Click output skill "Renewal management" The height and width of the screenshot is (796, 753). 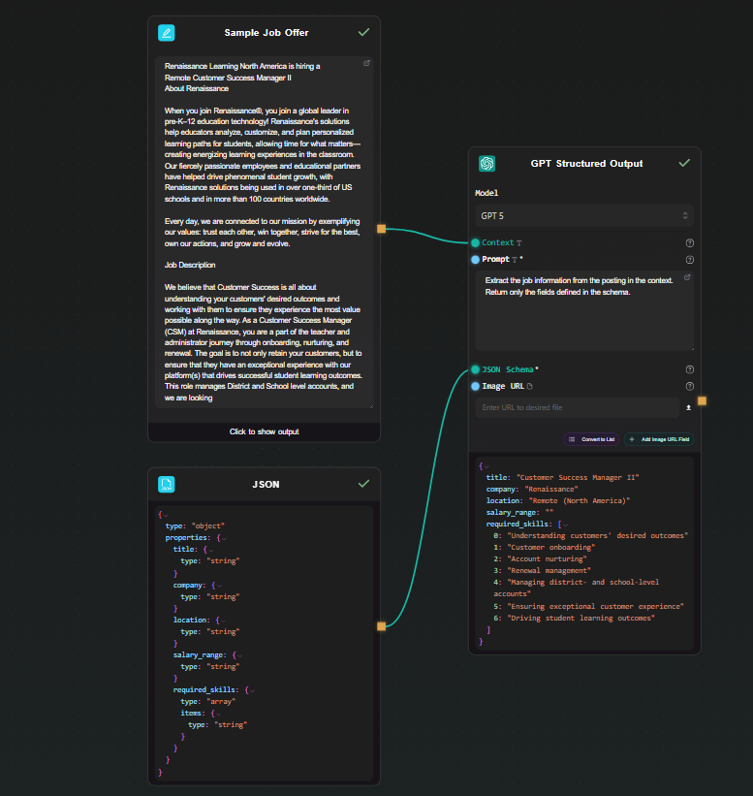click(x=549, y=571)
